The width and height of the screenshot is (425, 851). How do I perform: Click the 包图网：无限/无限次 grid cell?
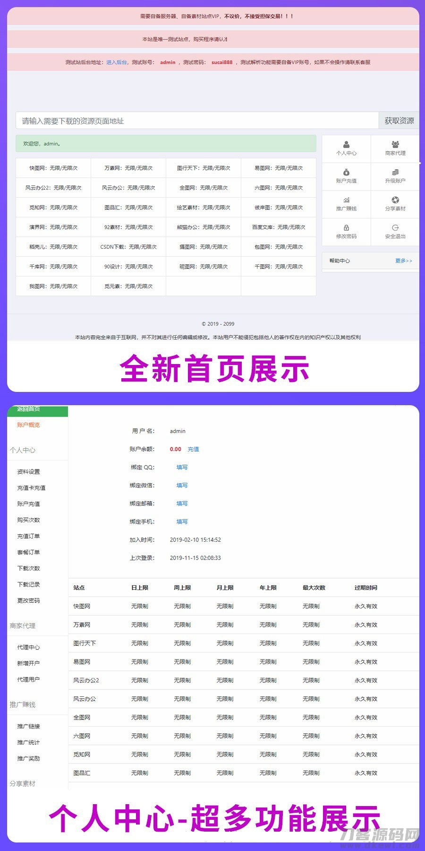pyautogui.click(x=279, y=247)
